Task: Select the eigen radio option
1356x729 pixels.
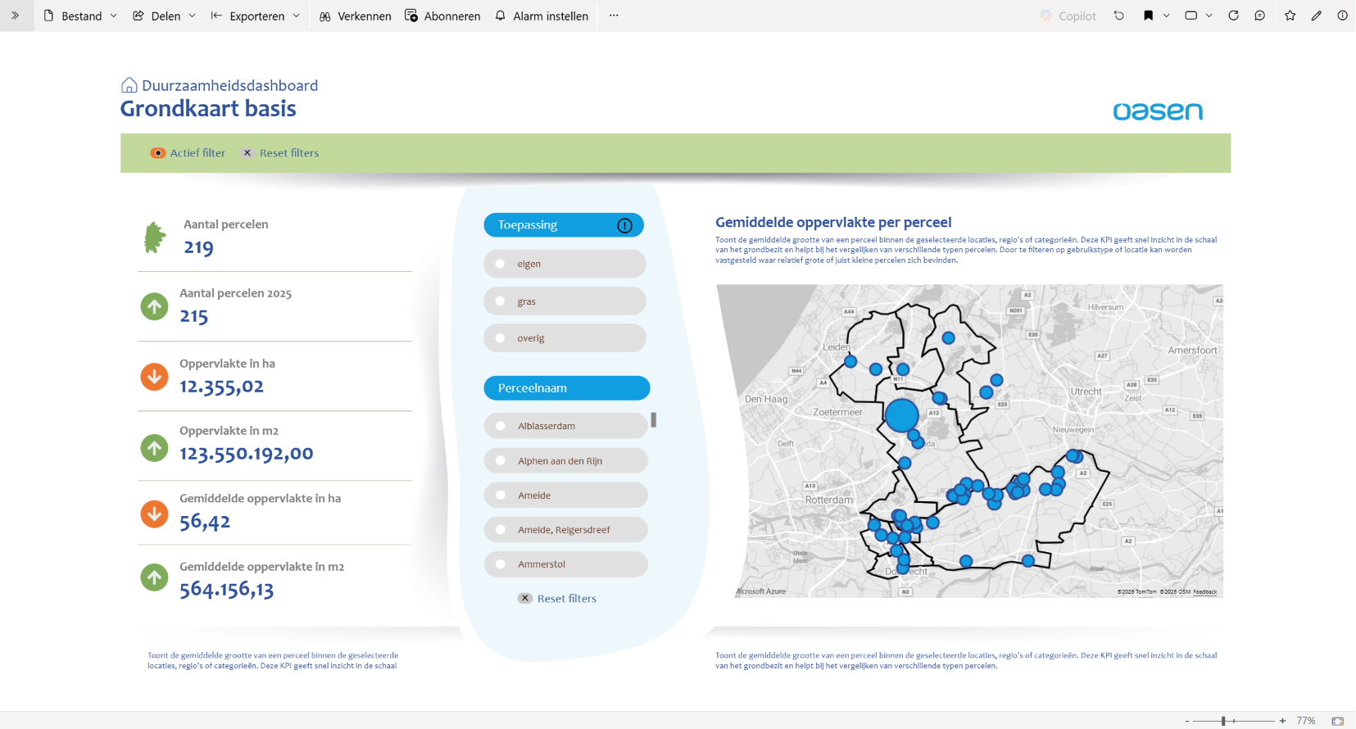Action: [x=565, y=264]
